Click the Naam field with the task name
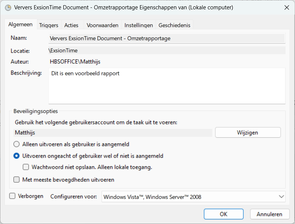The width and height of the screenshot is (295, 224). point(167,38)
